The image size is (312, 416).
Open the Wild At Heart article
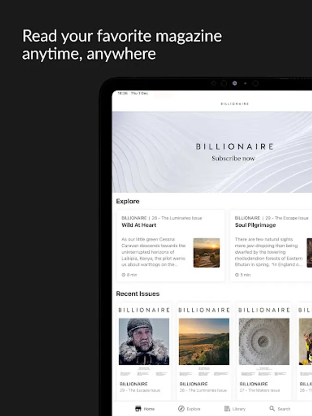click(171, 246)
